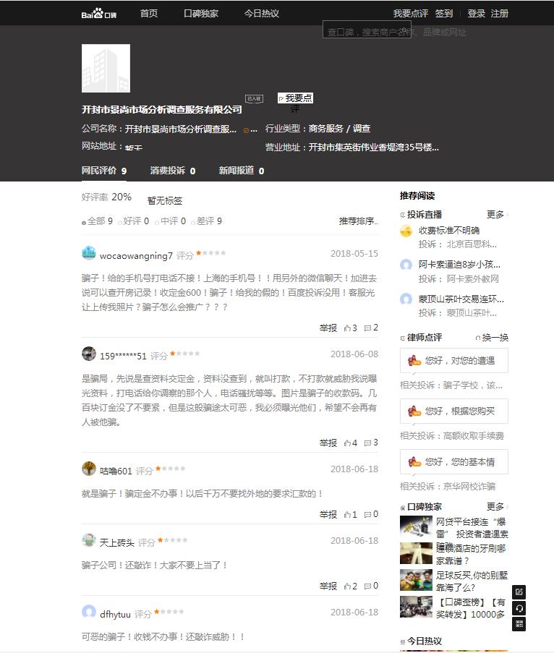This screenshot has width=554, height=653.
Task: Switch to the 消费投诉 tab
Action: tap(172, 171)
